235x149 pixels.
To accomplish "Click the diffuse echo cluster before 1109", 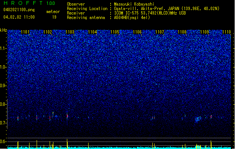I will 198,120.
